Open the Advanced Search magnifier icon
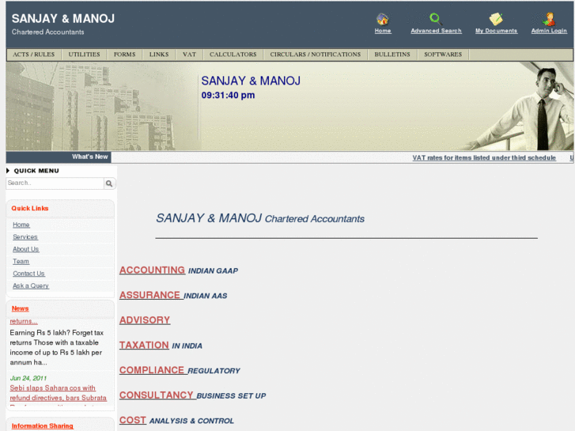575x431 pixels. point(436,19)
